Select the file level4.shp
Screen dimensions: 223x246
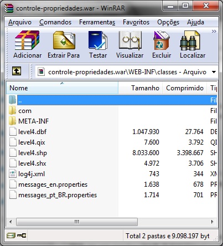pos(113,153)
